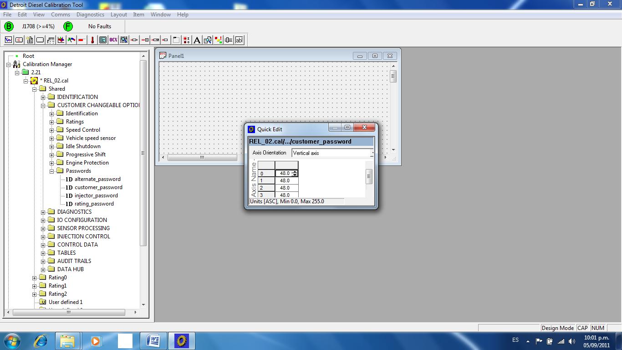Select alternate_password in the tree

[97, 179]
